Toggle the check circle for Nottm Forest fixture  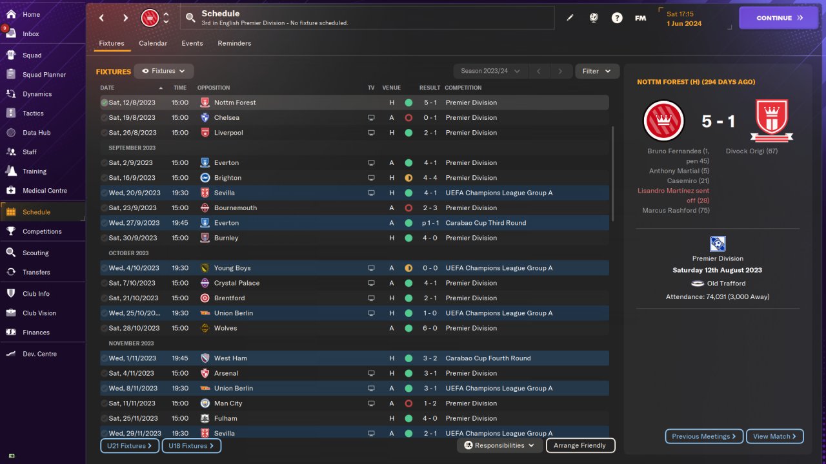point(104,102)
